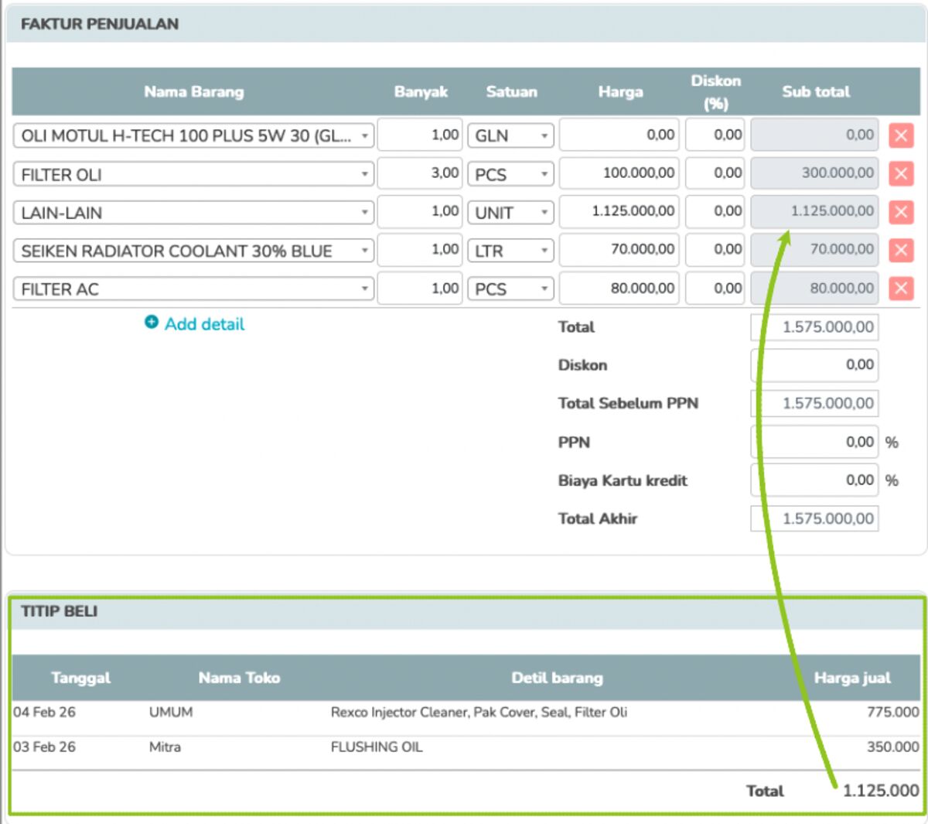Click Add detail link
Viewport: 928px width, 824px height.
tap(204, 324)
